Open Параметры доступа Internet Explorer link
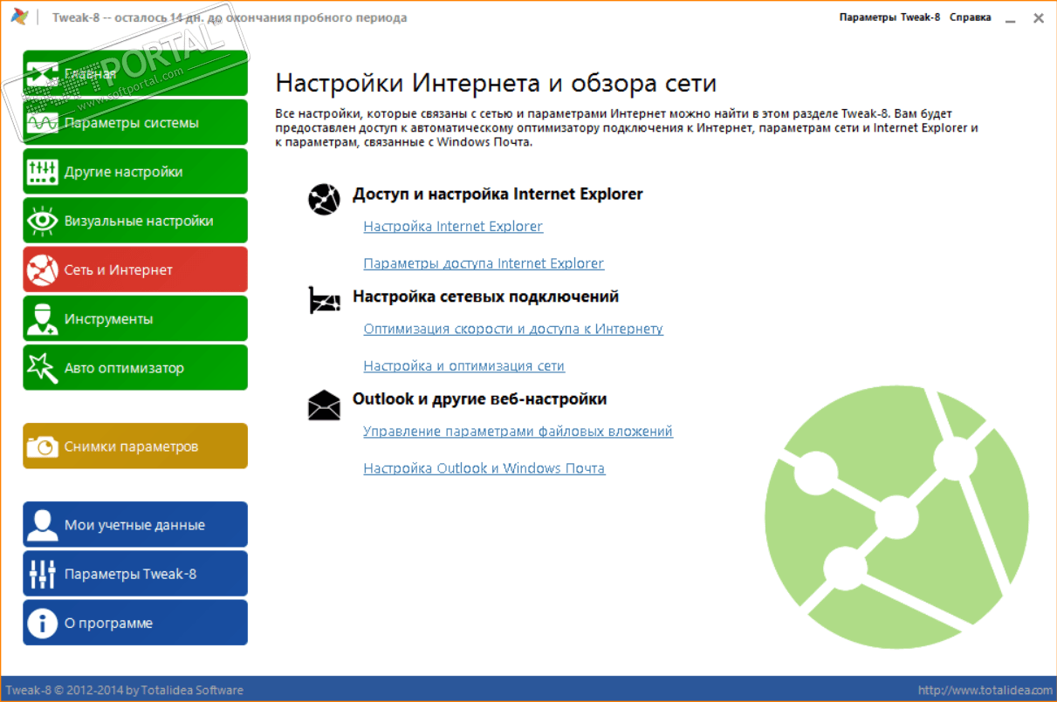The width and height of the screenshot is (1057, 702). point(484,263)
